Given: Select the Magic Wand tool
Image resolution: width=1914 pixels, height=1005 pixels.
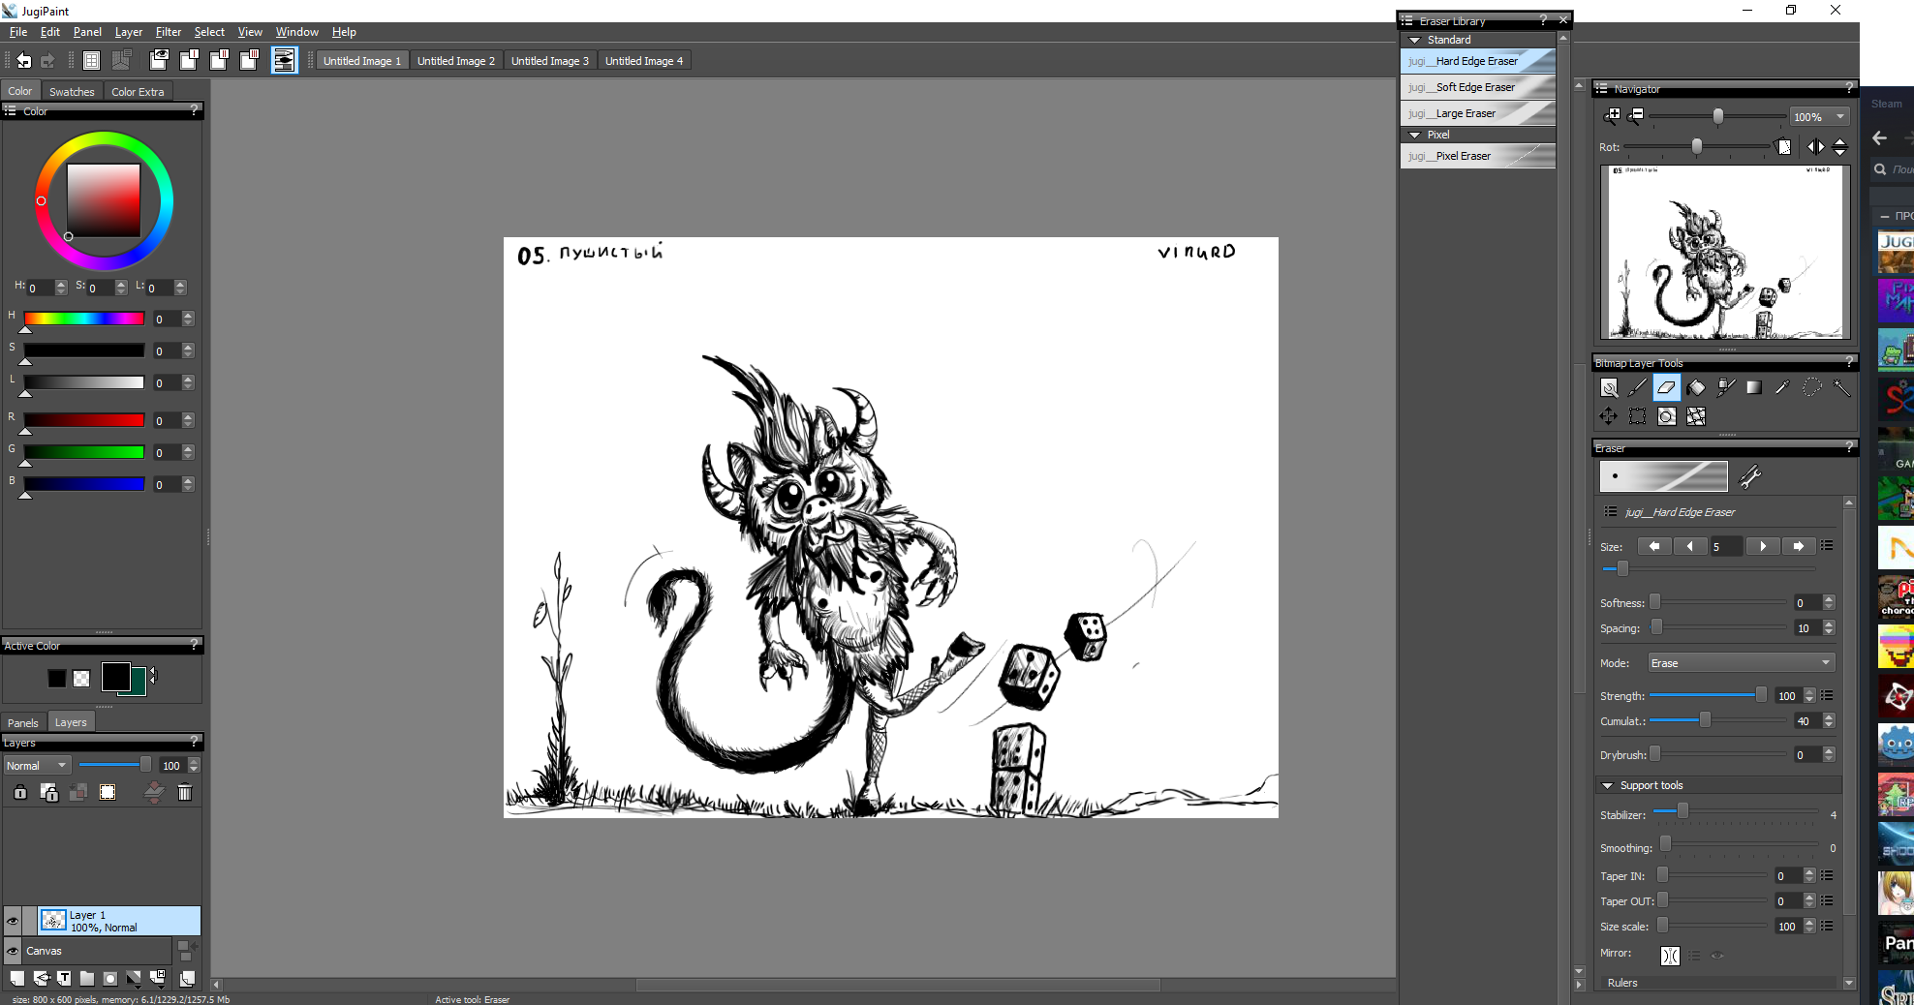Looking at the screenshot, I should [x=1841, y=388].
